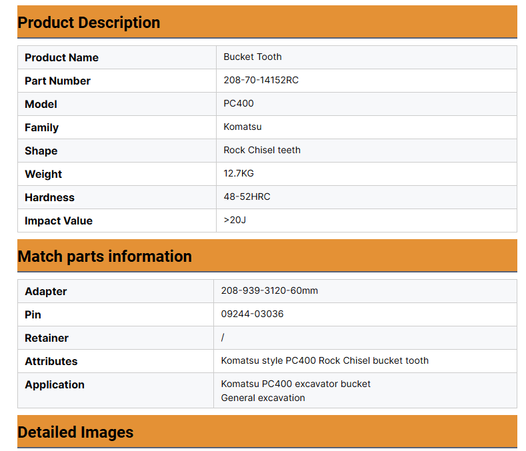
Task: Click the Detailed Images heading
Action: click(75, 432)
